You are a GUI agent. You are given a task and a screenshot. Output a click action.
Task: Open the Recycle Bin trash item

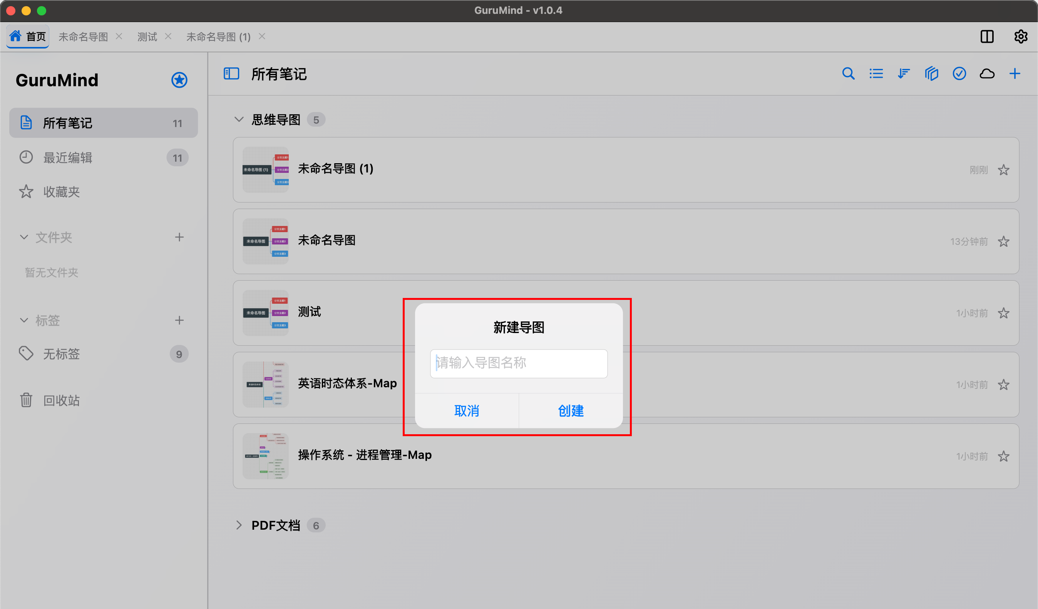61,400
